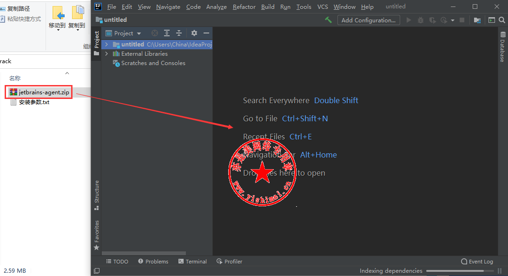Click Add Configuration button
Image resolution: width=508 pixels, height=276 pixels.
tap(369, 20)
